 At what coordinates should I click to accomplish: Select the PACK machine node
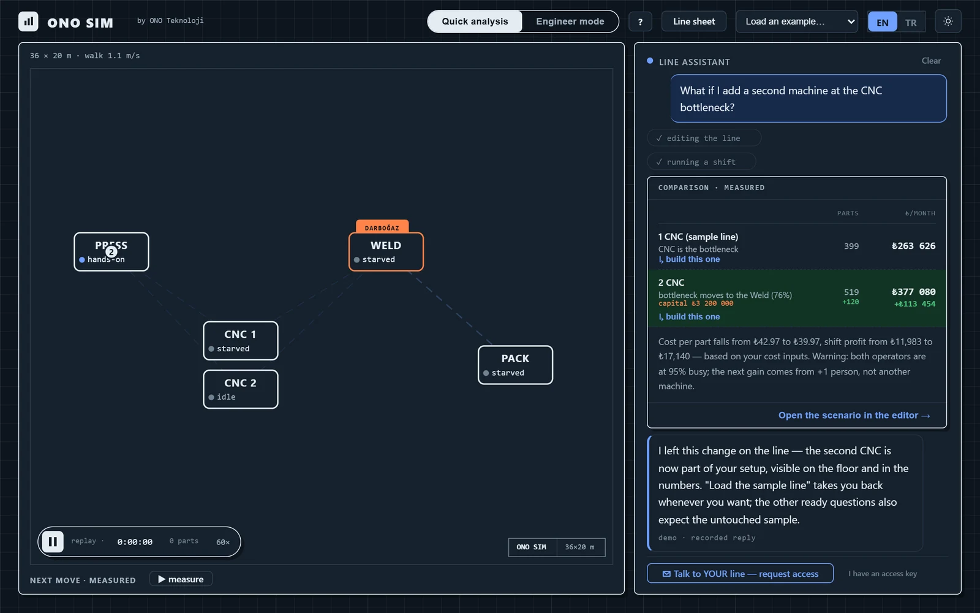click(515, 365)
